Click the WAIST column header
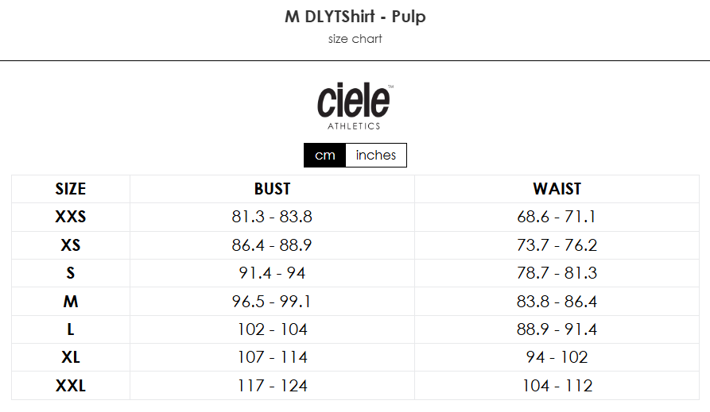Viewport: 710px width, 412px height. (x=557, y=189)
